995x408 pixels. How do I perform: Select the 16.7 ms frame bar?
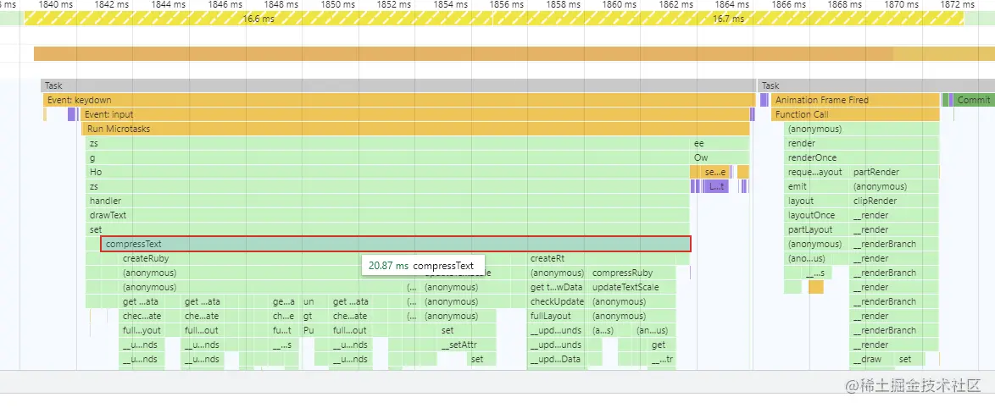[729, 19]
